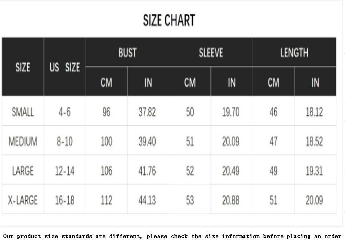The image size is (345, 246).
Task: Click the SIZE column header
Action: coord(23,67)
